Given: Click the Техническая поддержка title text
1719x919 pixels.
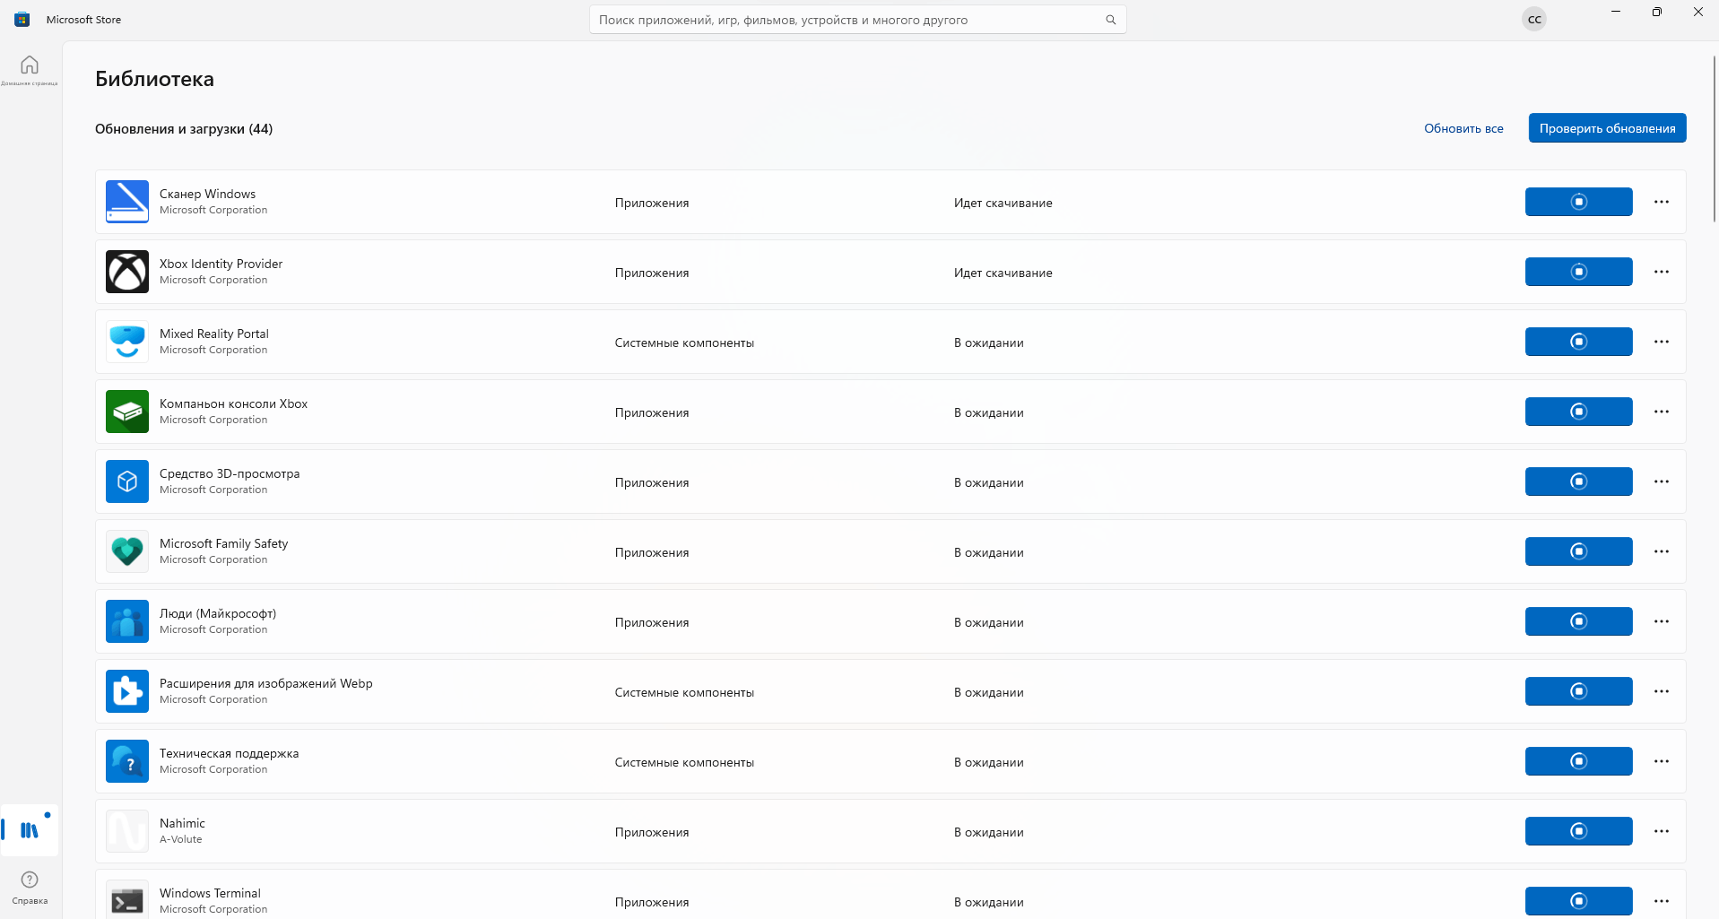Looking at the screenshot, I should coord(229,753).
